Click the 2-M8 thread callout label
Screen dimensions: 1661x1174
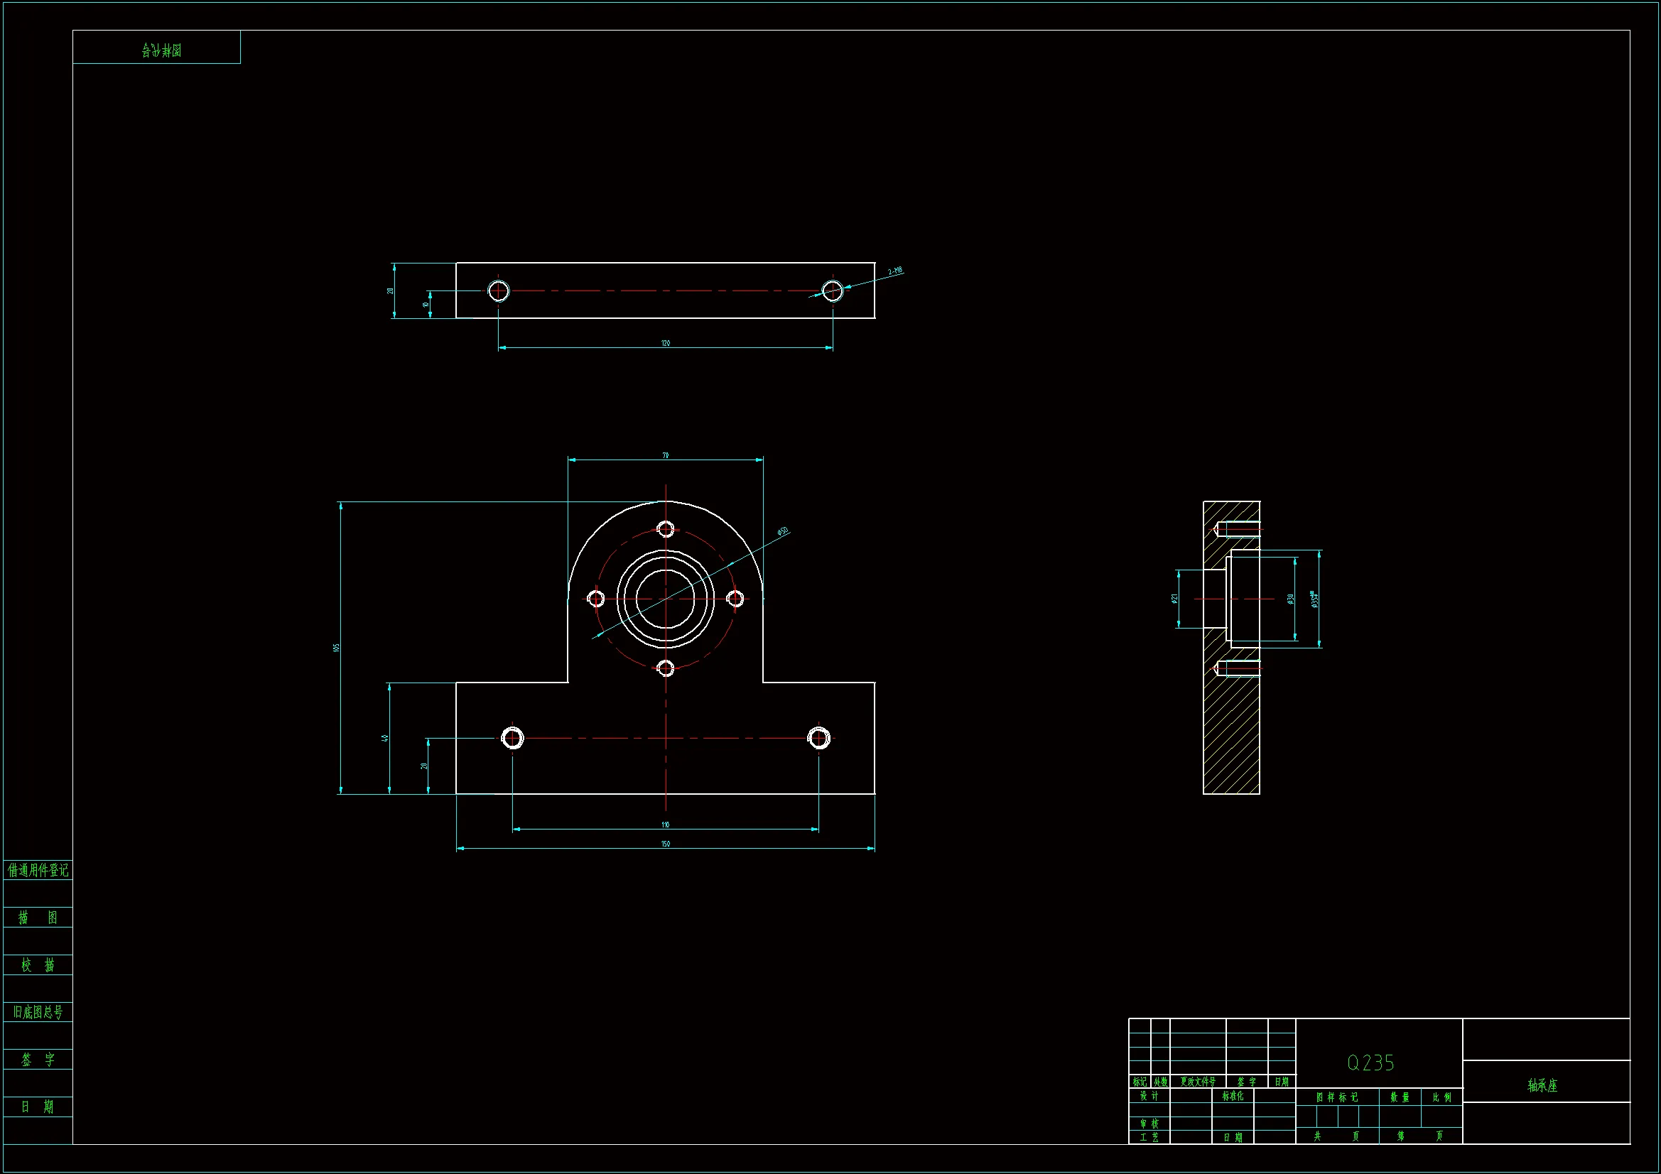895,271
